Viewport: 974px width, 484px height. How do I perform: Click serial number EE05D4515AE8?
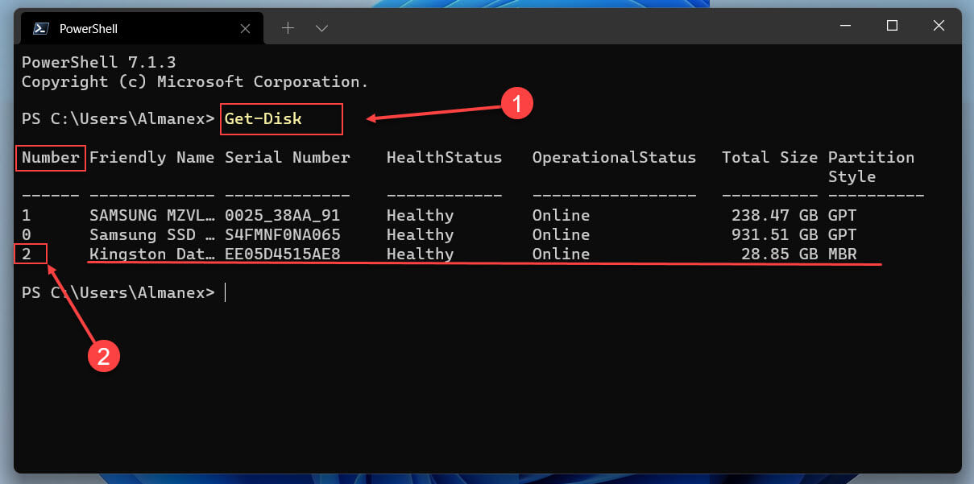[282, 254]
